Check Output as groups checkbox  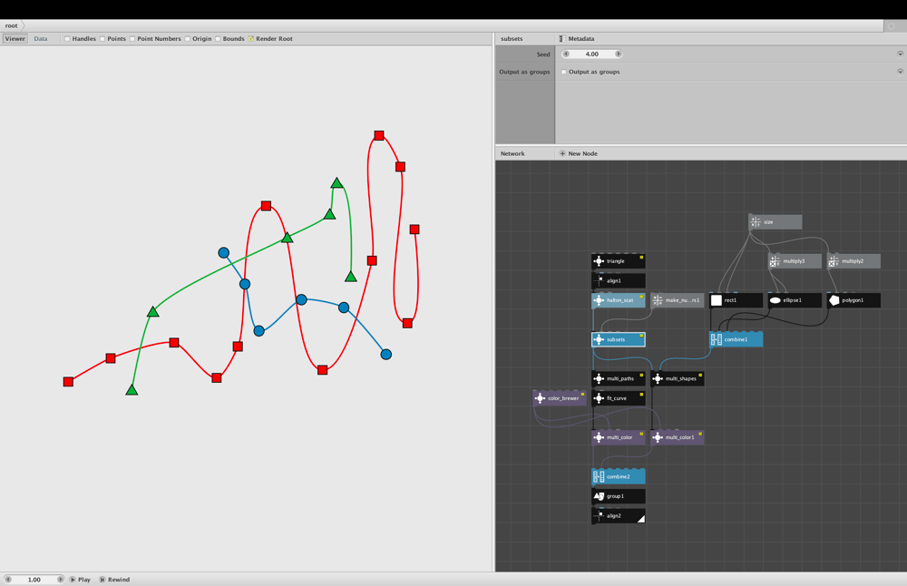point(564,72)
